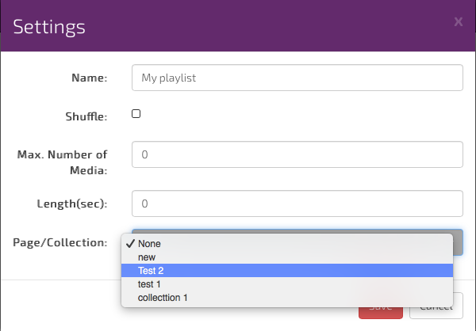This screenshot has height=331, width=476.
Task: Close the Settings dialog with the X
Action: point(458,21)
